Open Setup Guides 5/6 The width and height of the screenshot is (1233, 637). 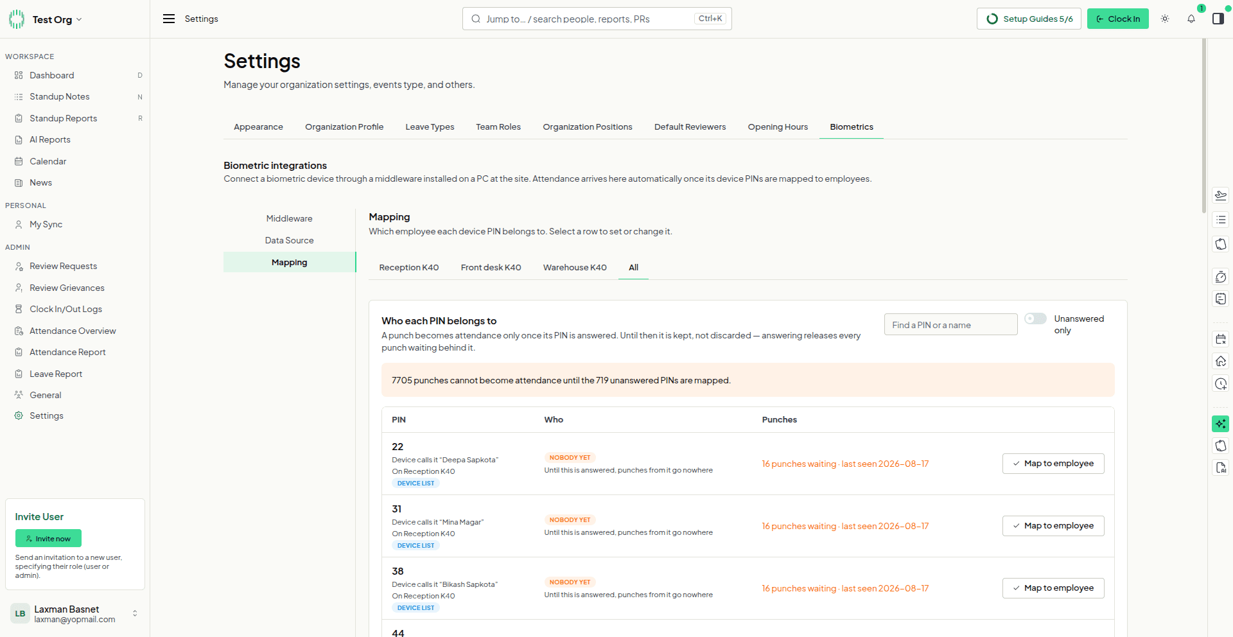pyautogui.click(x=1029, y=19)
